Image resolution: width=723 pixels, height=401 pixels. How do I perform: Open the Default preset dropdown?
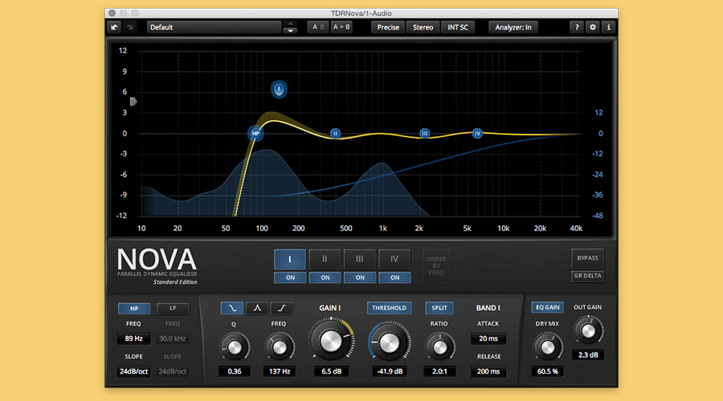(x=213, y=27)
